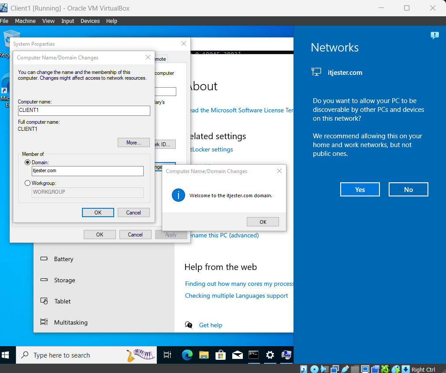The height and width of the screenshot is (373, 446).
Task: Open the VirtualBox Machine menu
Action: pos(25,21)
